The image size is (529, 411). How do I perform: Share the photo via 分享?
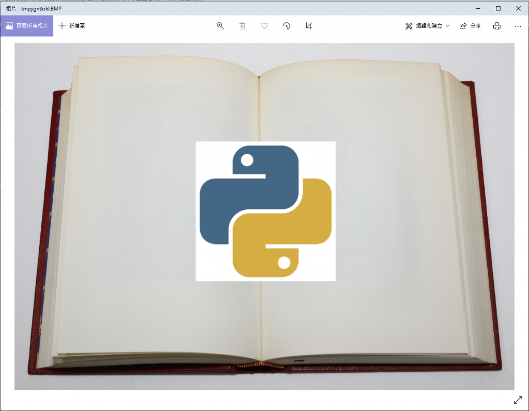(470, 26)
